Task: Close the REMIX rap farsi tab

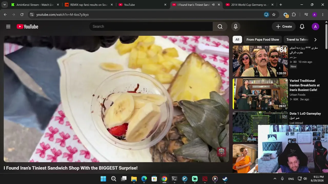Action: click(112, 5)
